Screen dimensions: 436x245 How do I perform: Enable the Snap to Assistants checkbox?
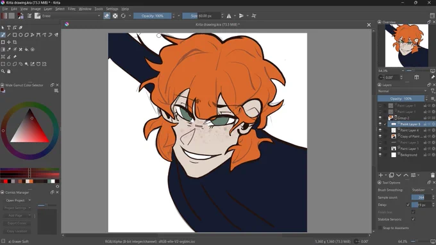(380, 228)
